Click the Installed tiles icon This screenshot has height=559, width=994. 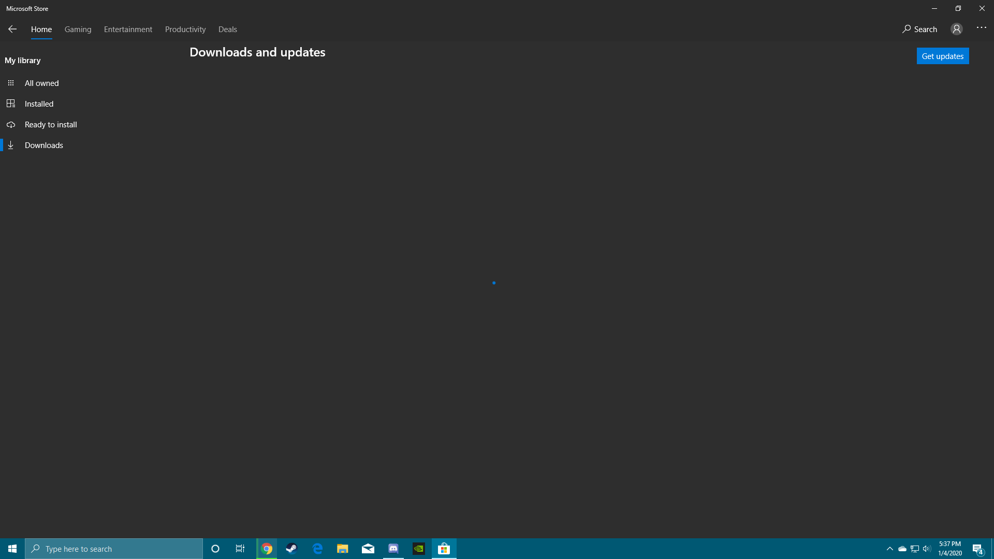[11, 104]
